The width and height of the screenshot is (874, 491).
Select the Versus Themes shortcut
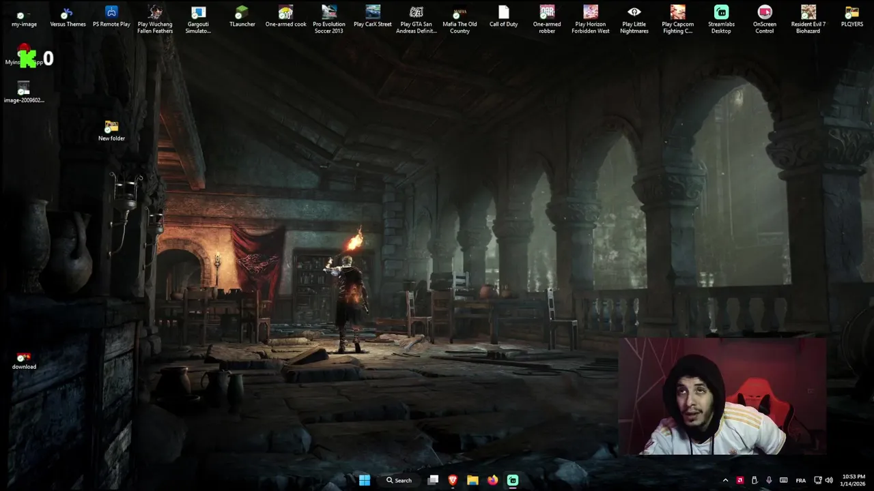coord(68,18)
